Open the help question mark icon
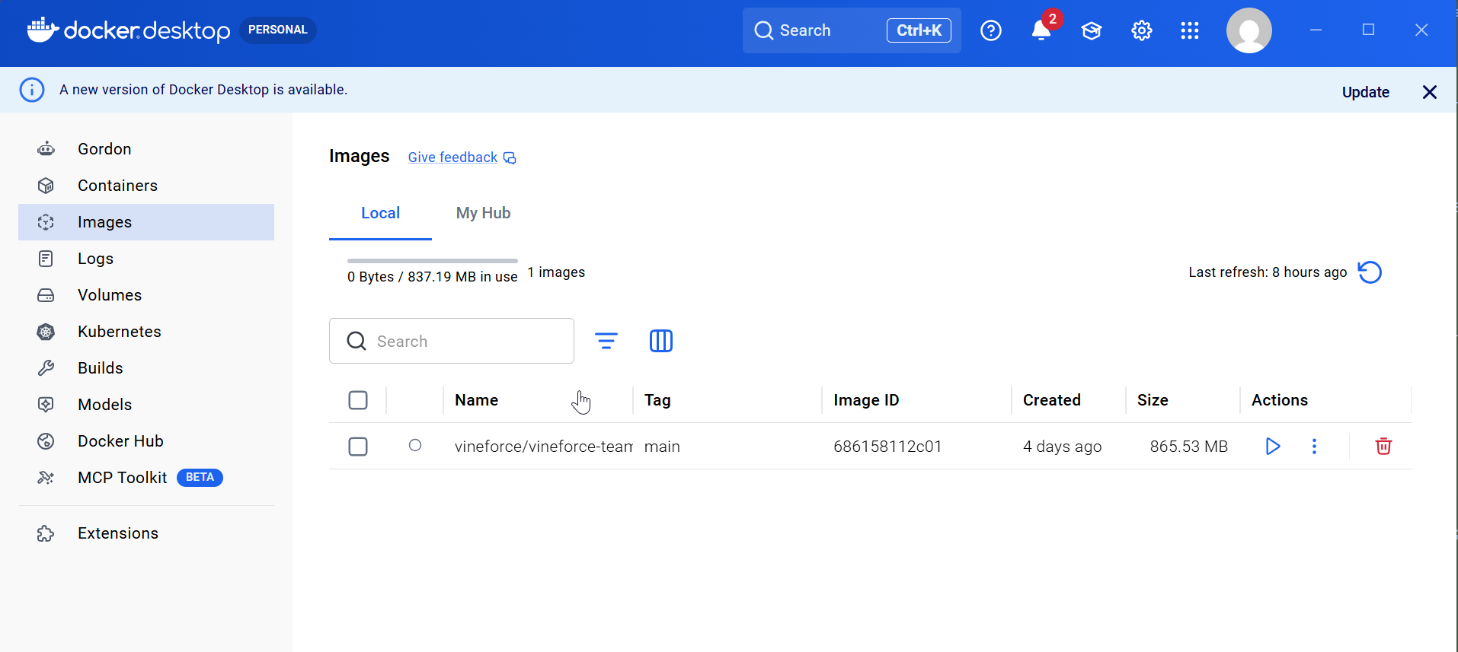Image resolution: width=1458 pixels, height=652 pixels. point(990,30)
